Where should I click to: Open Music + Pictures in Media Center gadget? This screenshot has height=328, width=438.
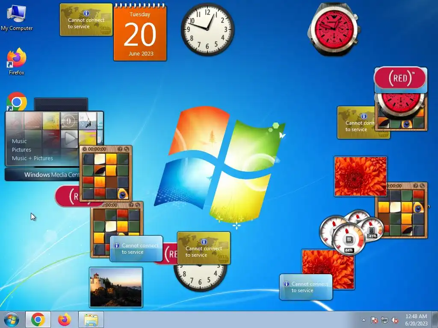[x=33, y=158]
